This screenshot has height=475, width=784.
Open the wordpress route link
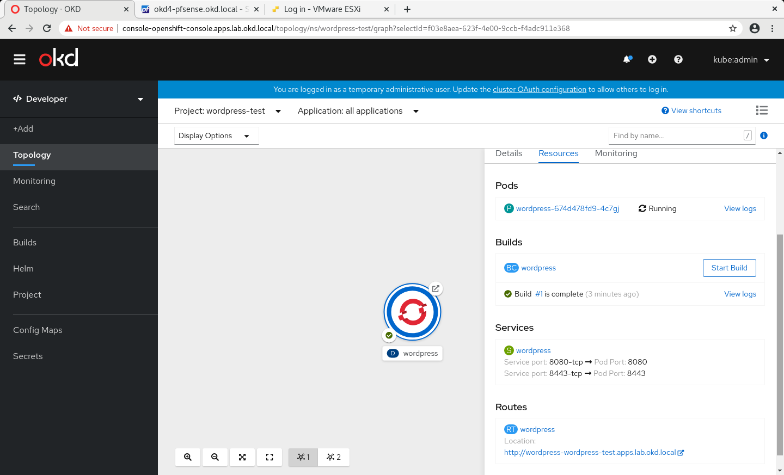(537, 429)
